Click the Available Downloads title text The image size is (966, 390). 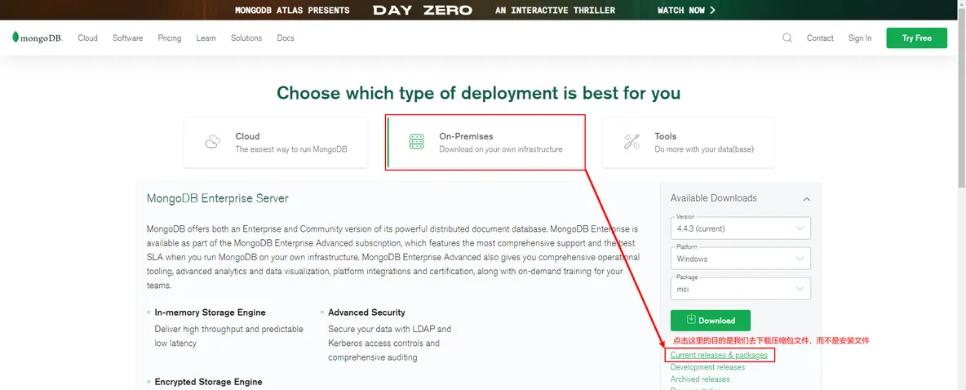(713, 198)
